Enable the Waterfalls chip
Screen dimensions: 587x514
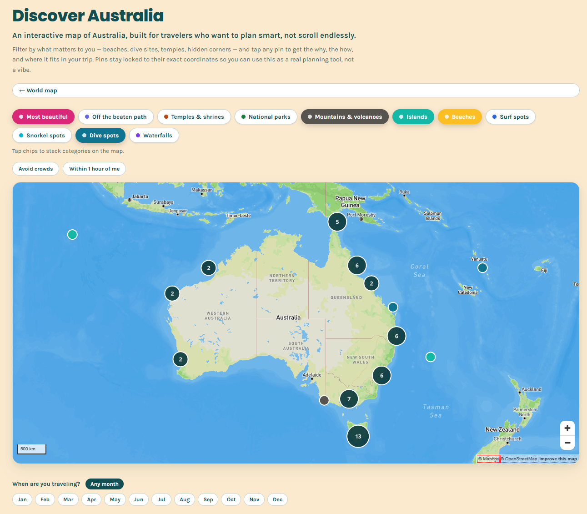coord(154,136)
